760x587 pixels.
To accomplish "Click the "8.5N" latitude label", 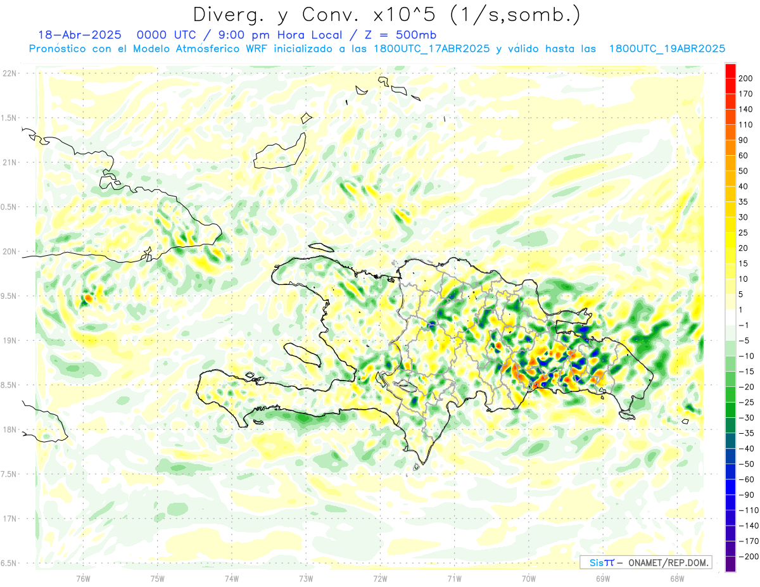I will tap(9, 385).
